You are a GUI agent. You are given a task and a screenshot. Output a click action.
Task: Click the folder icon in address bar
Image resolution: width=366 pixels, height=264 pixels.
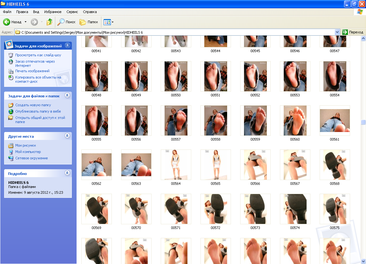[18, 32]
